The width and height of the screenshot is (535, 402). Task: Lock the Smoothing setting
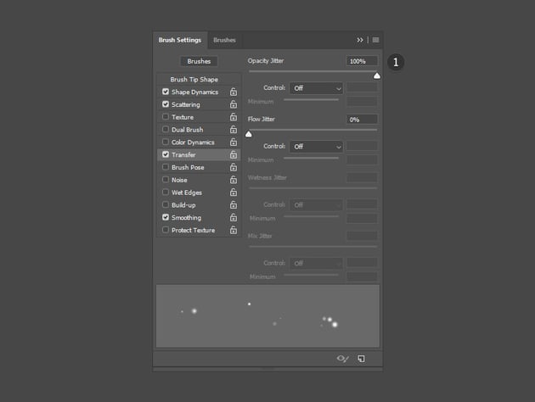(234, 217)
